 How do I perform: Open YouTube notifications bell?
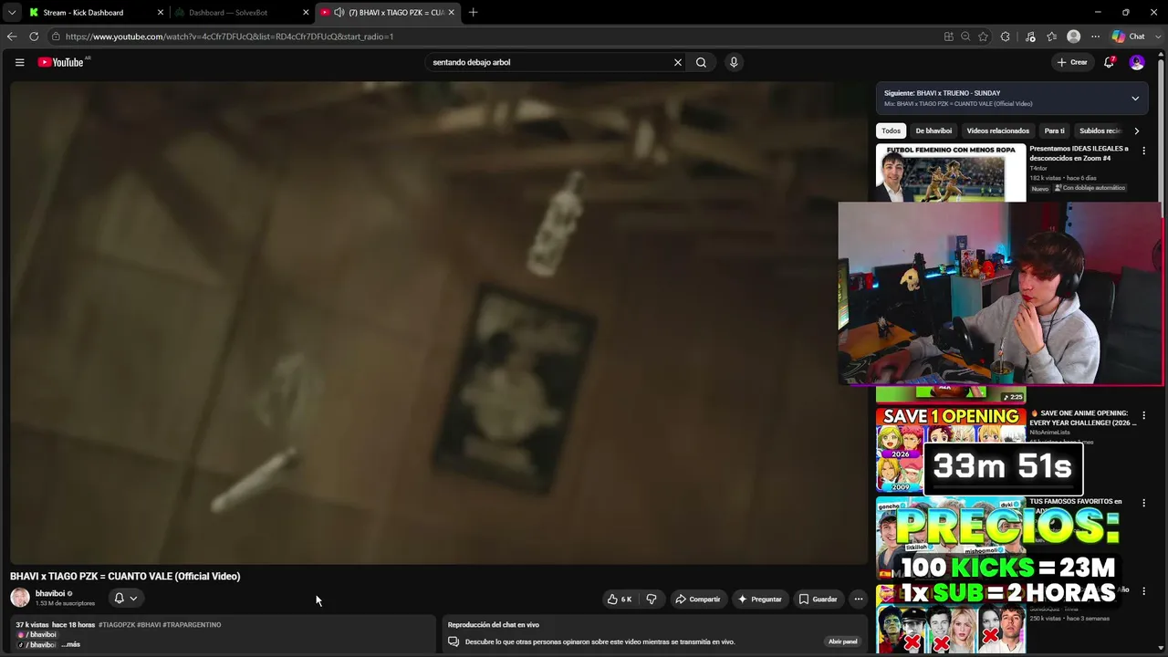coord(1110,62)
